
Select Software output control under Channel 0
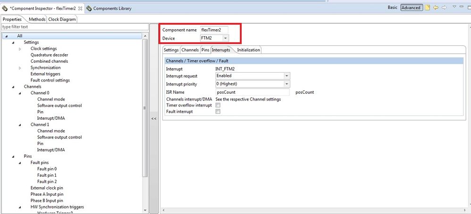[x=59, y=106]
